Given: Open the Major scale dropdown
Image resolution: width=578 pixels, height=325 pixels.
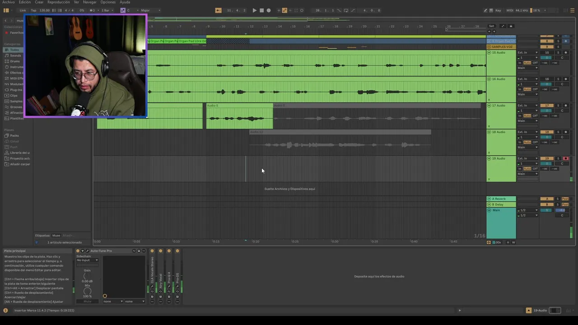Looking at the screenshot, I should coord(150,10).
